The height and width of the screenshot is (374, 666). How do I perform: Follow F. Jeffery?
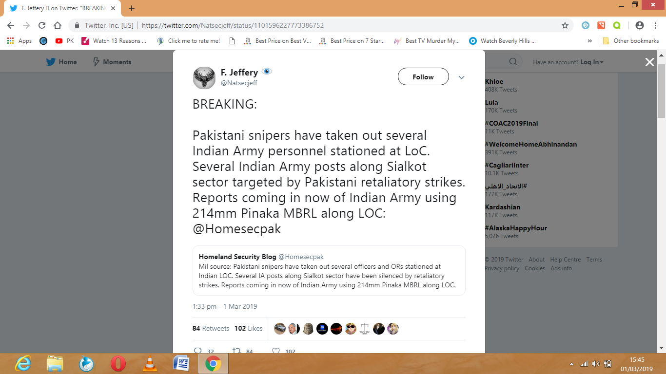423,77
